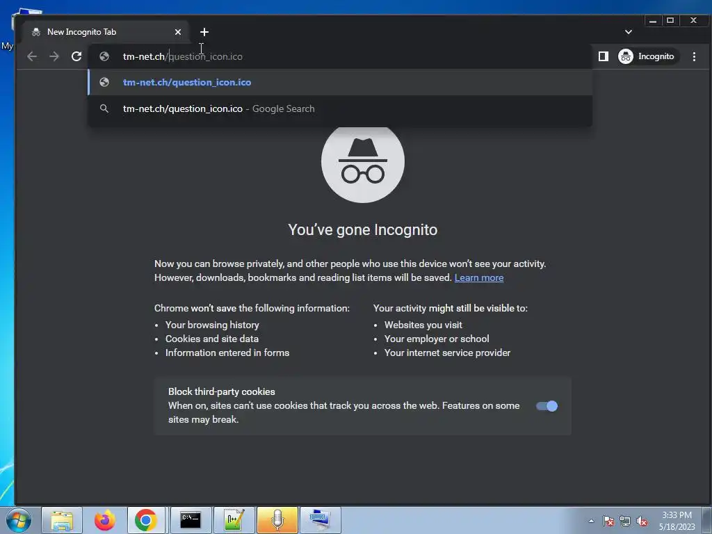Open the side panel icon

603,56
